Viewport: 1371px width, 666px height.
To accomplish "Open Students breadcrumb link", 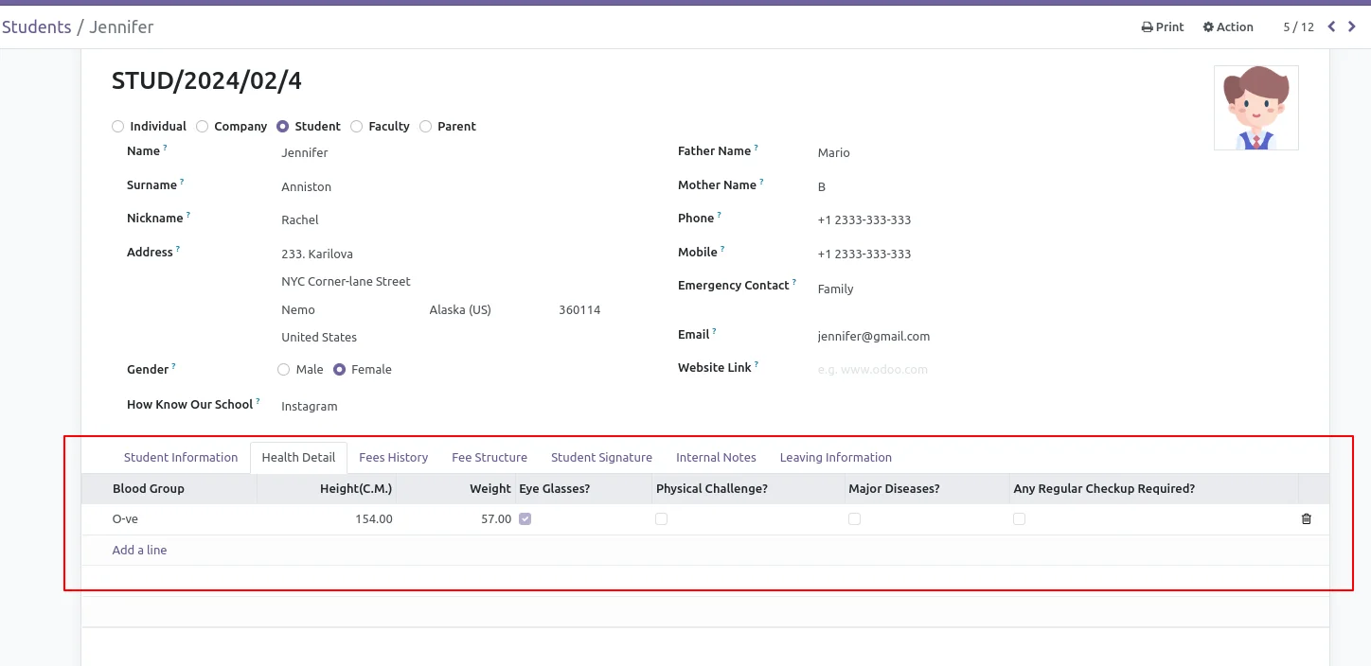I will [x=36, y=26].
